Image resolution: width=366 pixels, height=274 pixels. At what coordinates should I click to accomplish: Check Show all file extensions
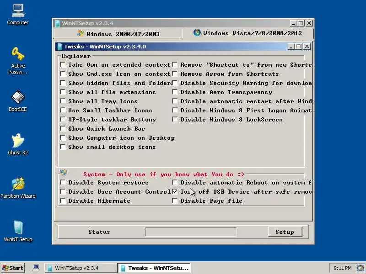(x=63, y=92)
